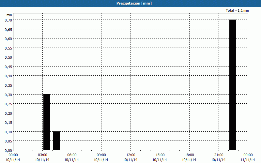Image resolution: width=261 pixels, height=163 pixels.
Task: Click the 0,70 y-axis value
Action: pos(8,20)
